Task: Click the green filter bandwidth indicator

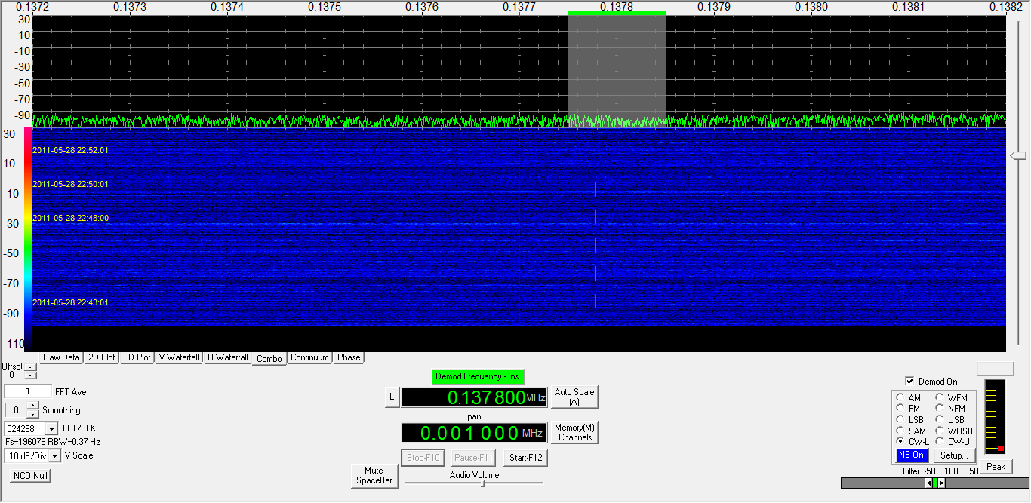Action: 934,483
